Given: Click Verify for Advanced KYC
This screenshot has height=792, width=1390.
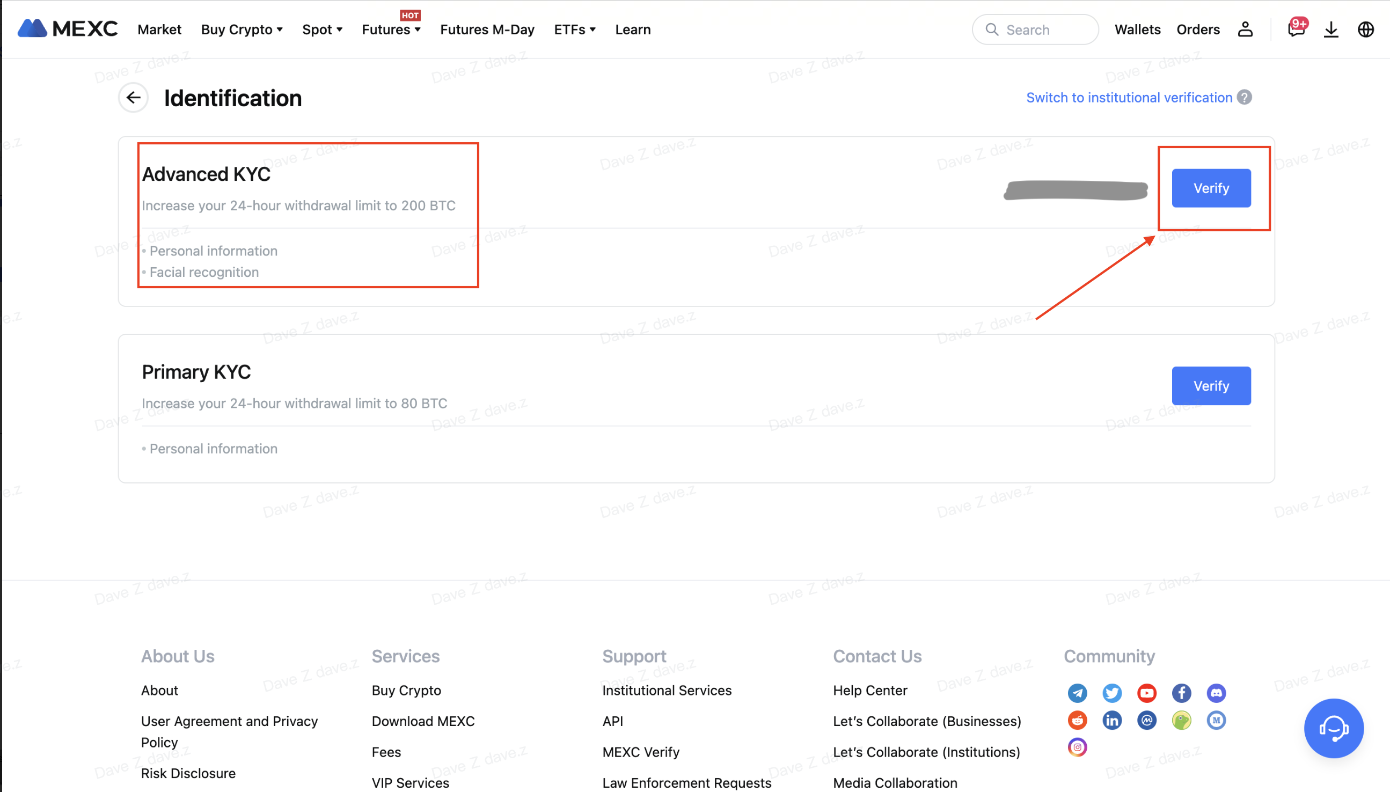Looking at the screenshot, I should [1211, 188].
